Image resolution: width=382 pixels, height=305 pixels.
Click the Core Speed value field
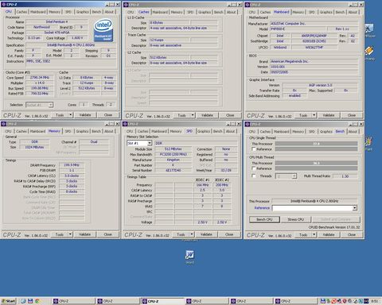pyautogui.click(x=39, y=78)
